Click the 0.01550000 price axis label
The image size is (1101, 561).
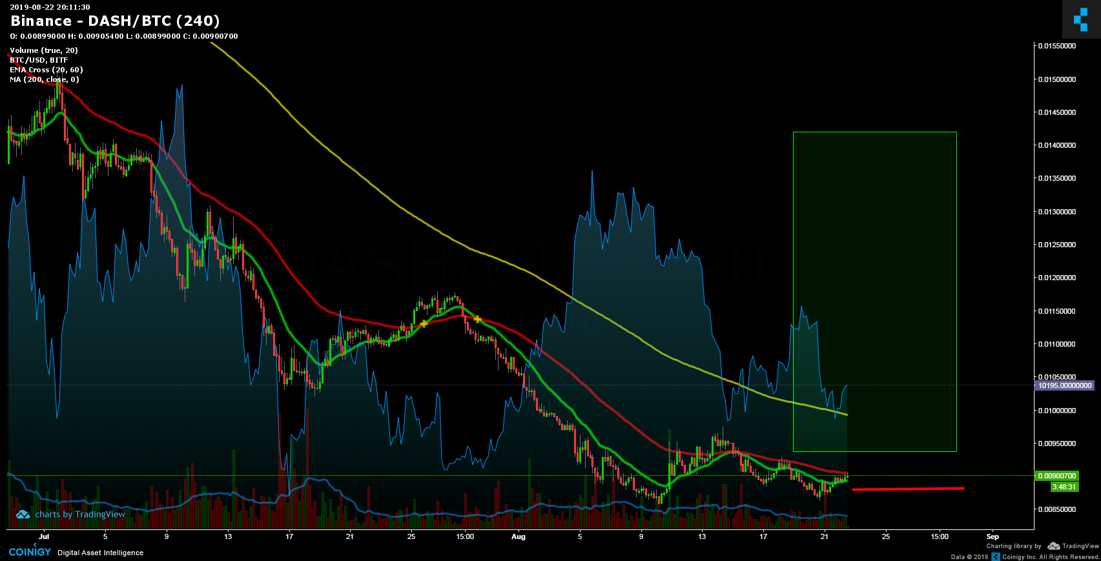point(1057,46)
